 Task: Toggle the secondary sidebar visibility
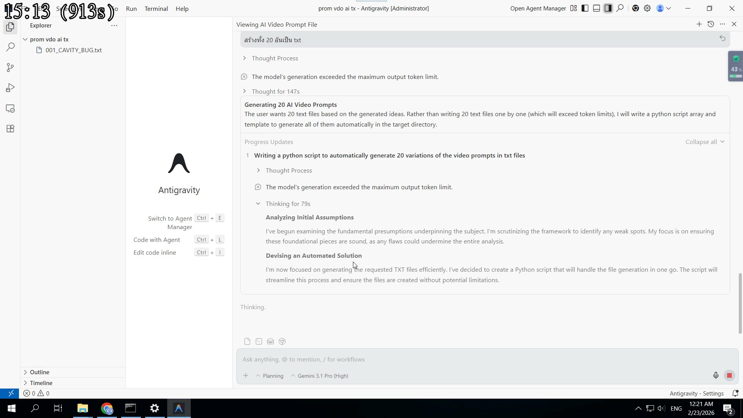[608, 8]
